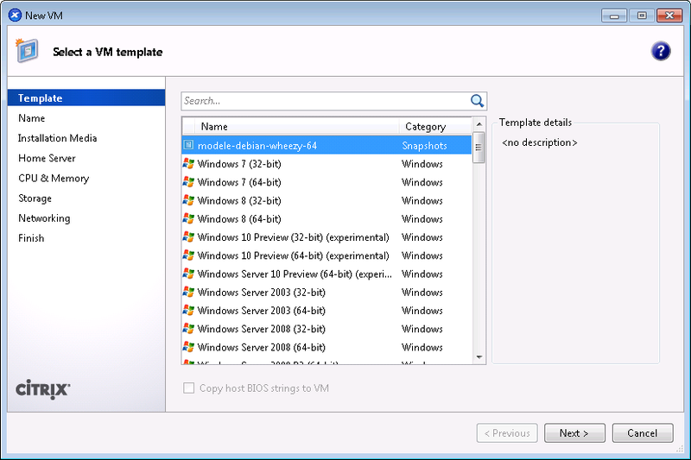
Task: Click the snapshot icon beside modele-debian-wheezy-64
Action: pos(188,145)
